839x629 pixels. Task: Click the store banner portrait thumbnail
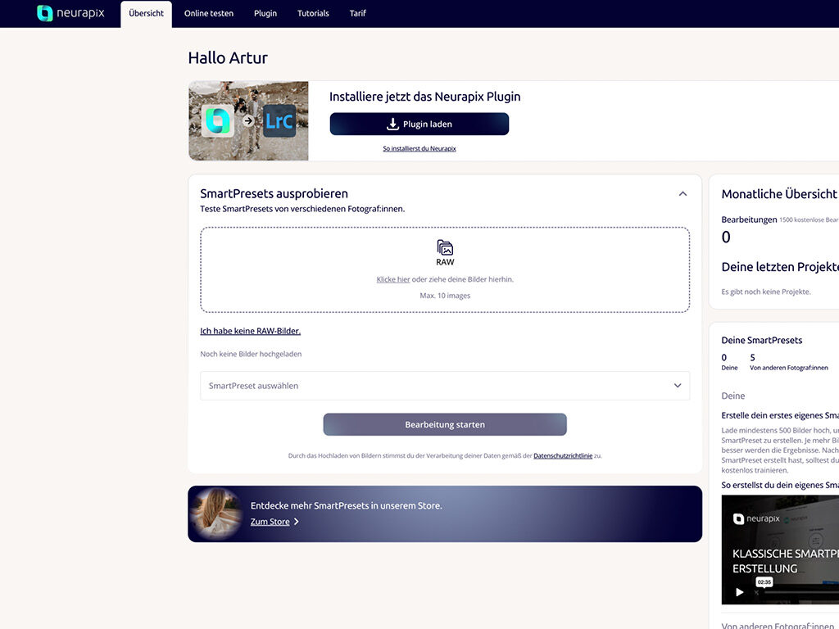point(215,514)
